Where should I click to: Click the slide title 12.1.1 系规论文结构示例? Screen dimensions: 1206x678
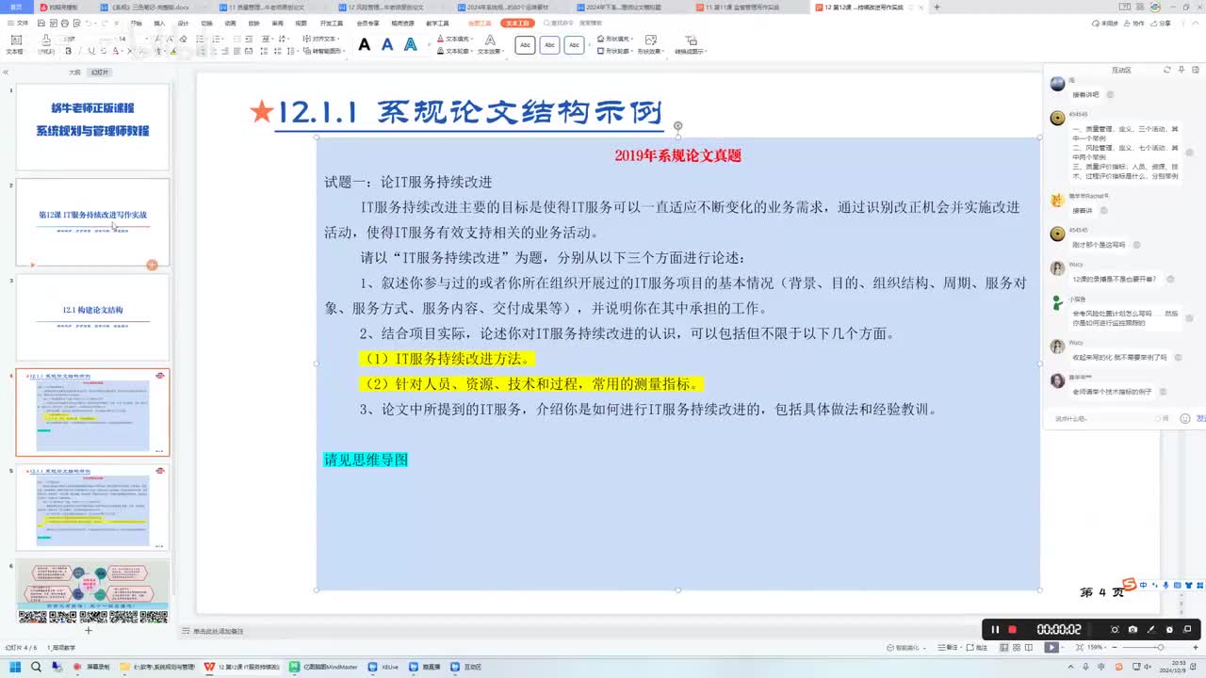pos(469,112)
